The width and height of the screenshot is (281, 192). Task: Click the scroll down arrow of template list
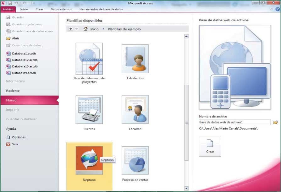click(186, 188)
